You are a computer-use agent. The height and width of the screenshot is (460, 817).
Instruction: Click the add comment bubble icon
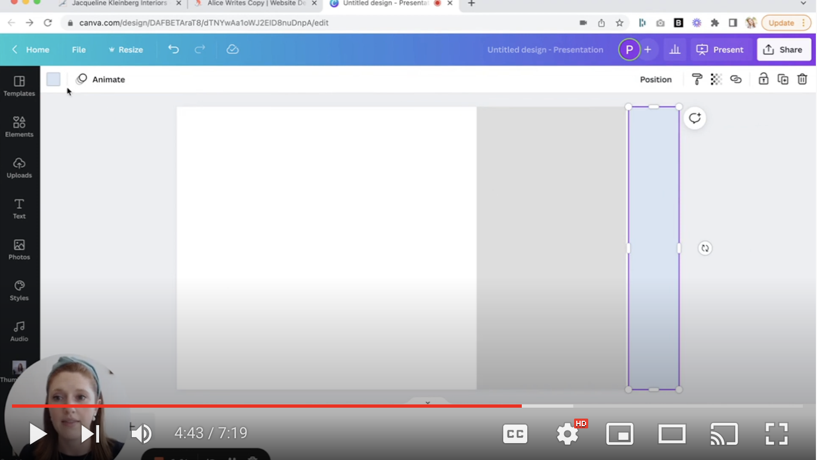click(x=695, y=118)
